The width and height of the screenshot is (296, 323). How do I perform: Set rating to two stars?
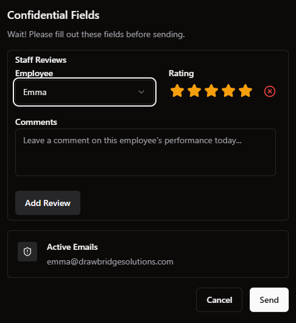coord(194,91)
